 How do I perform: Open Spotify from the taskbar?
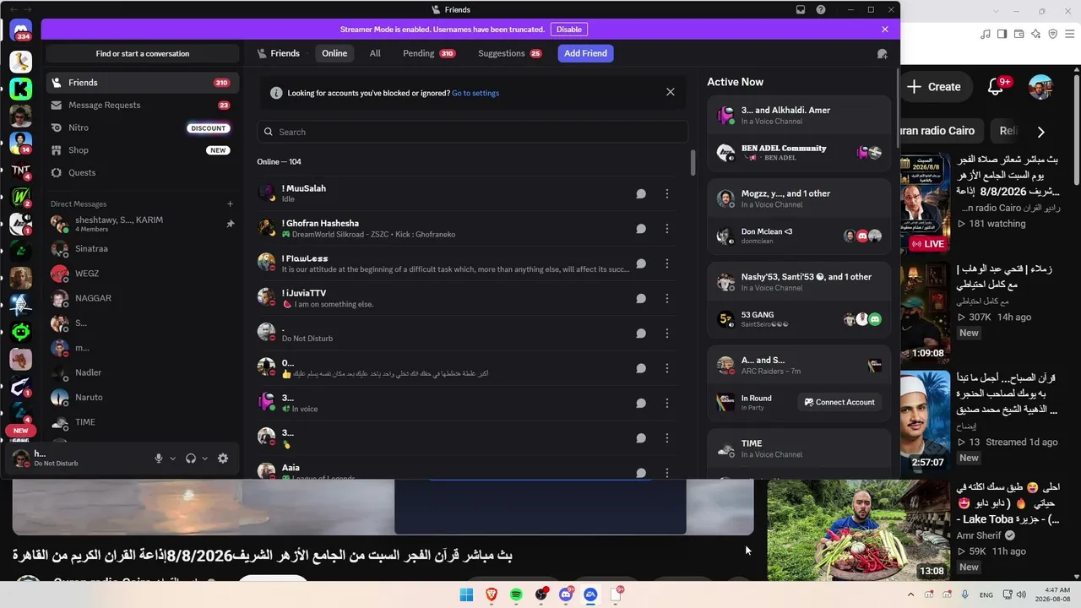point(516,594)
